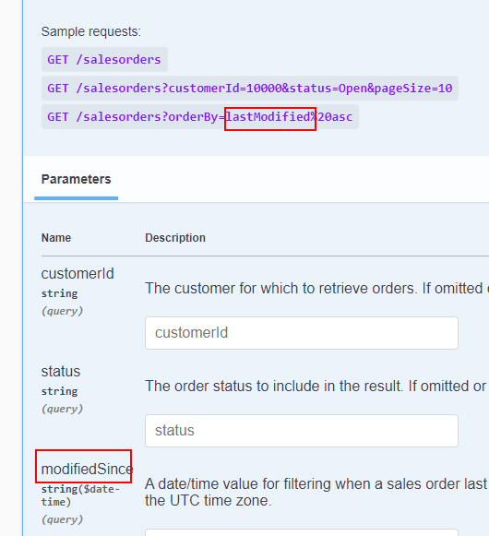The height and width of the screenshot is (536, 489).
Task: Click the Sample requests: heading text
Action: tap(91, 31)
